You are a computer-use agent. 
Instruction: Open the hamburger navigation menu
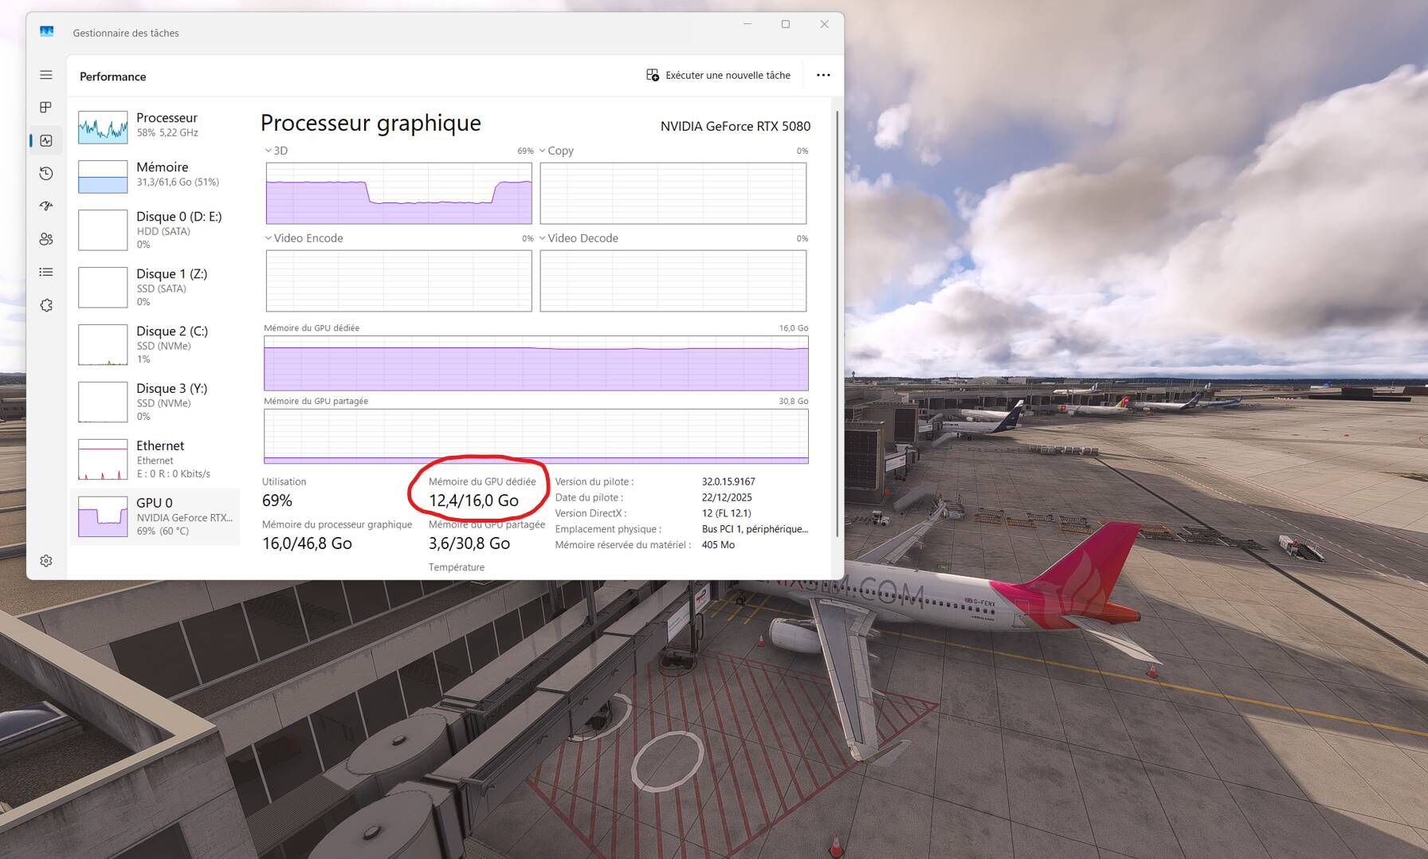pyautogui.click(x=46, y=75)
